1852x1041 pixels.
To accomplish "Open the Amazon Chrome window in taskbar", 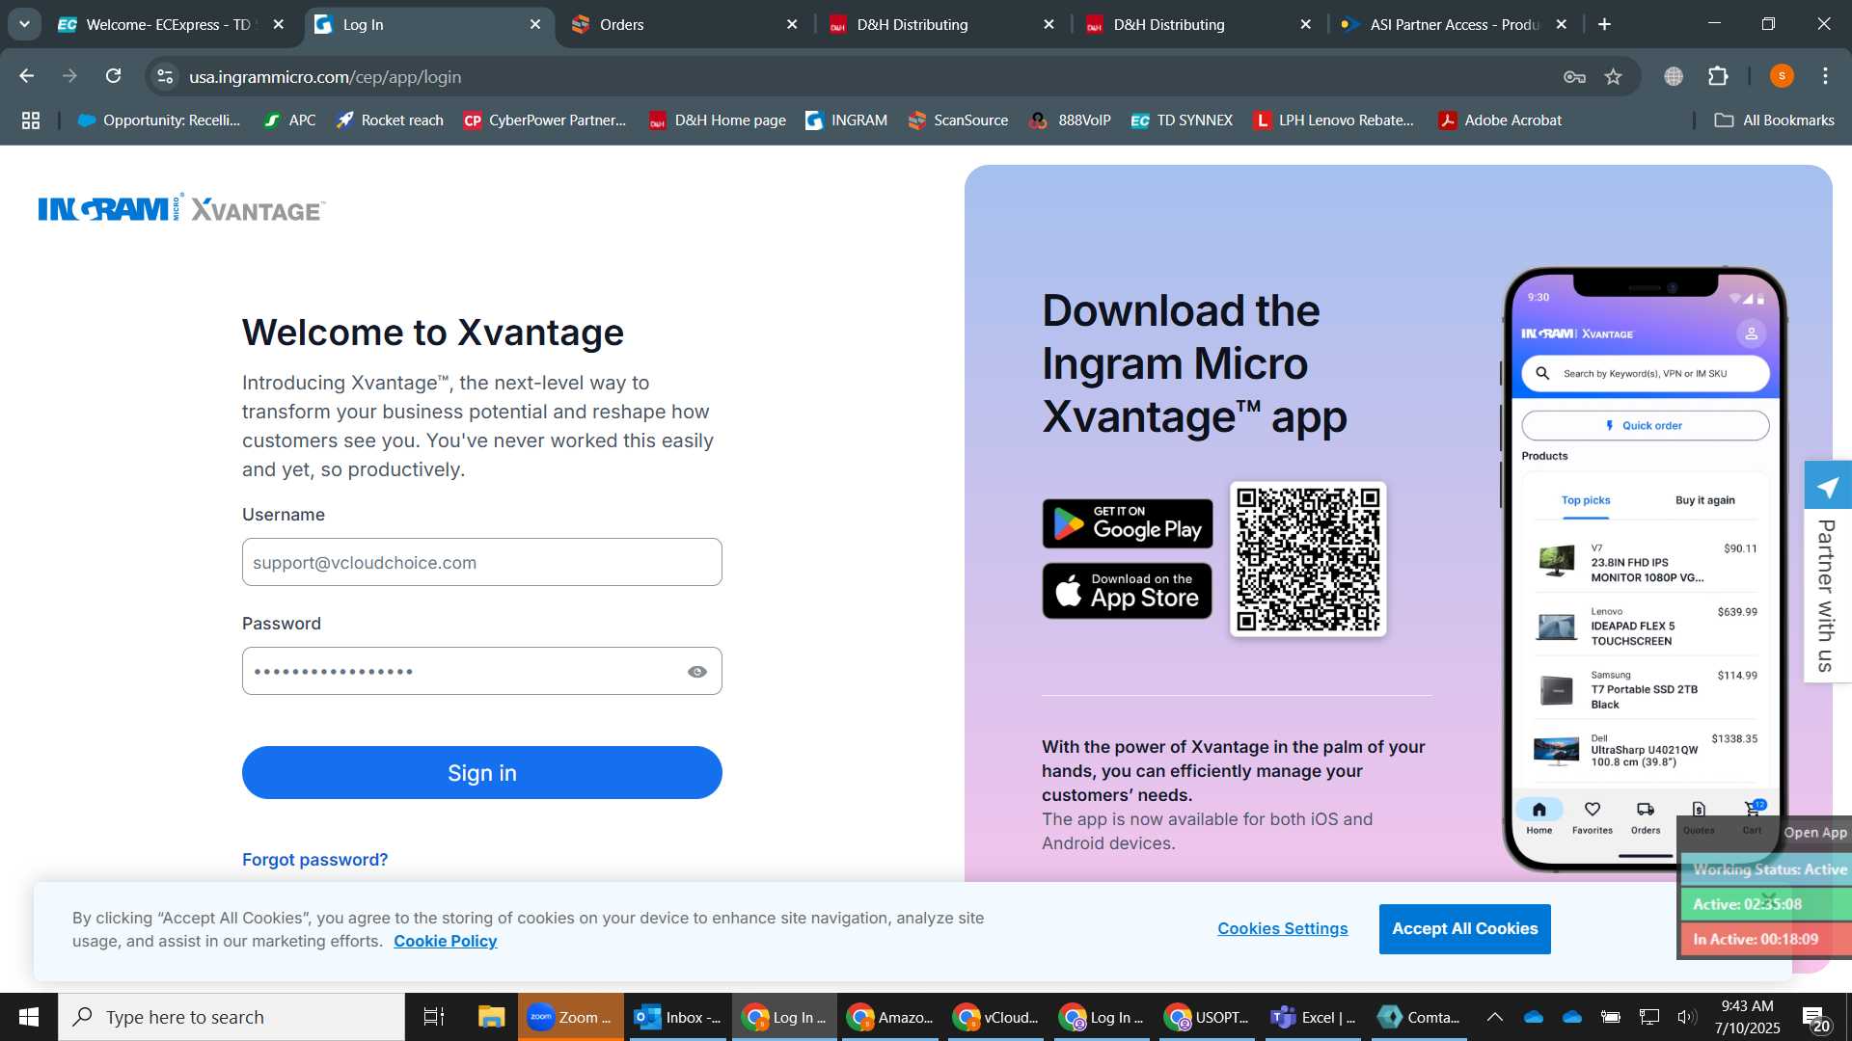I will tap(889, 1017).
